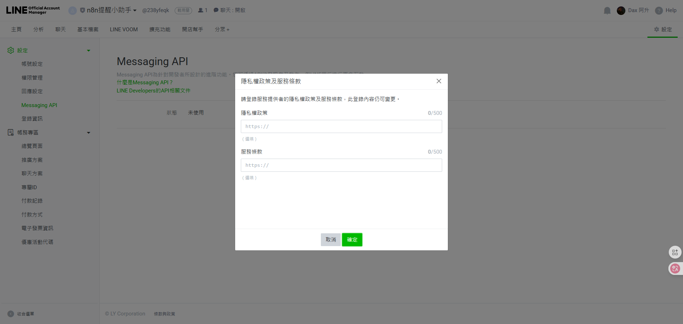Image resolution: width=683 pixels, height=324 pixels.
Task: Click the friends count person icon
Action: 200,10
